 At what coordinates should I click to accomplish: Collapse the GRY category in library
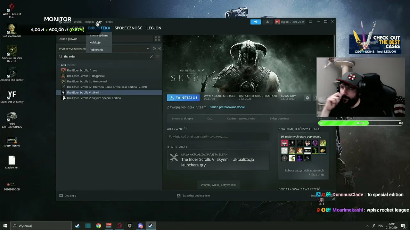[59, 65]
